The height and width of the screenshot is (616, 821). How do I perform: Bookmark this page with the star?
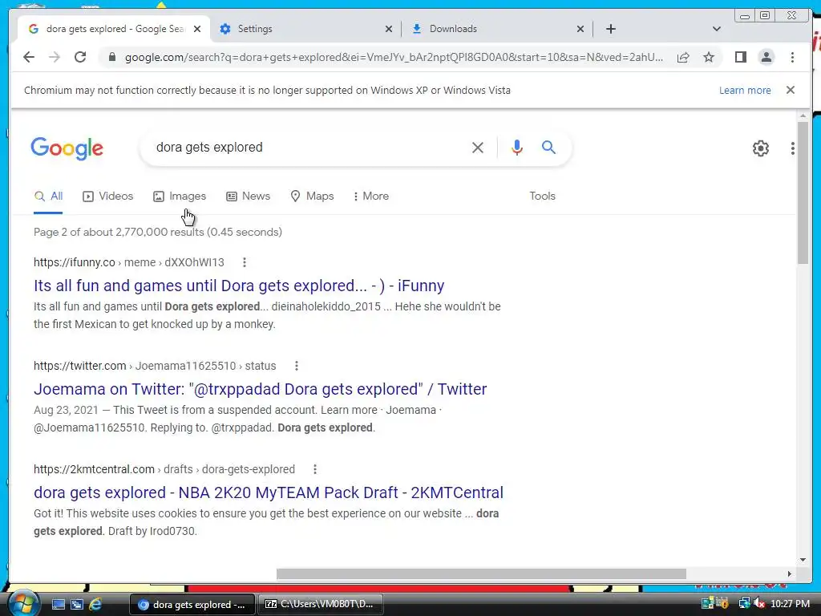709,57
